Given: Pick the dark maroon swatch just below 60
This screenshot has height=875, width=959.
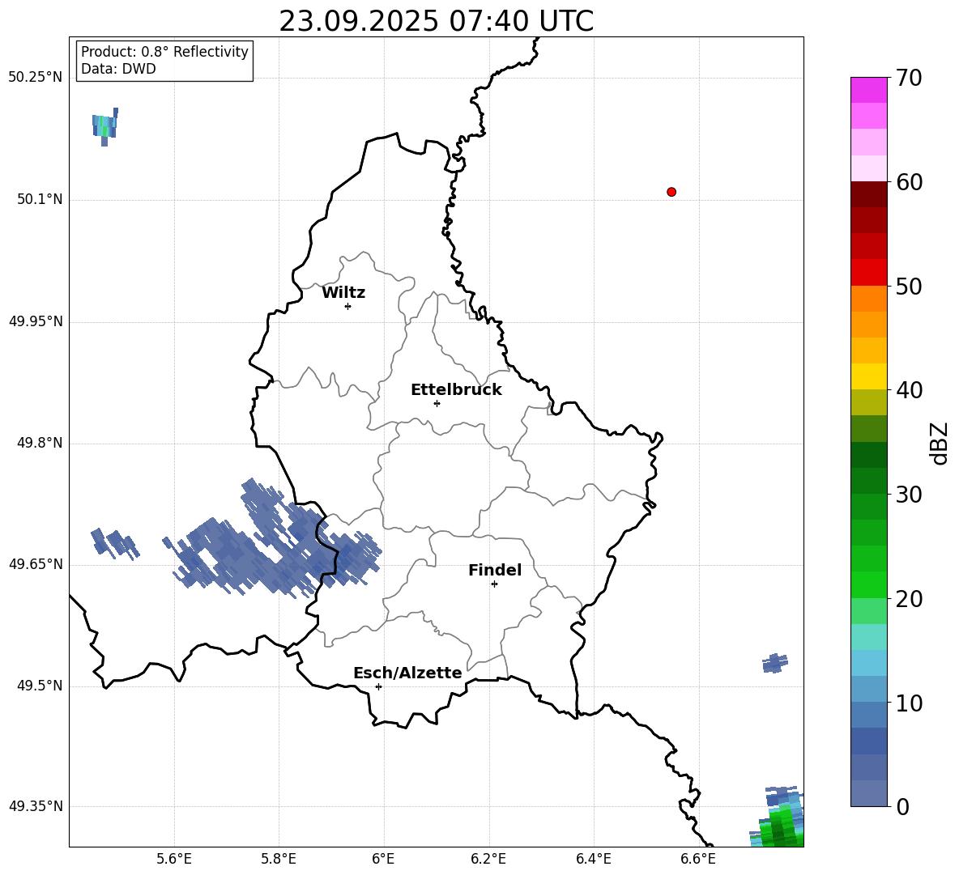Looking at the screenshot, I should pos(868,194).
